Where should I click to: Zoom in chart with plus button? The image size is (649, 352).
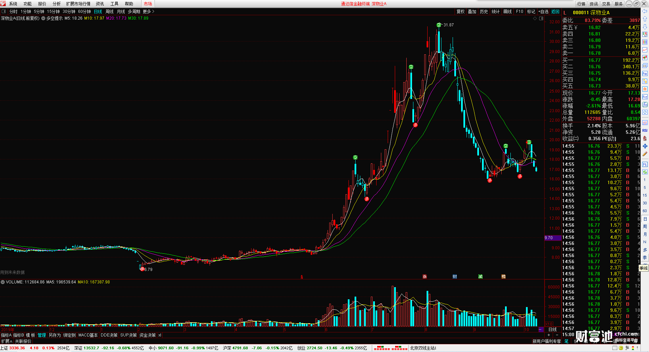[548, 335]
